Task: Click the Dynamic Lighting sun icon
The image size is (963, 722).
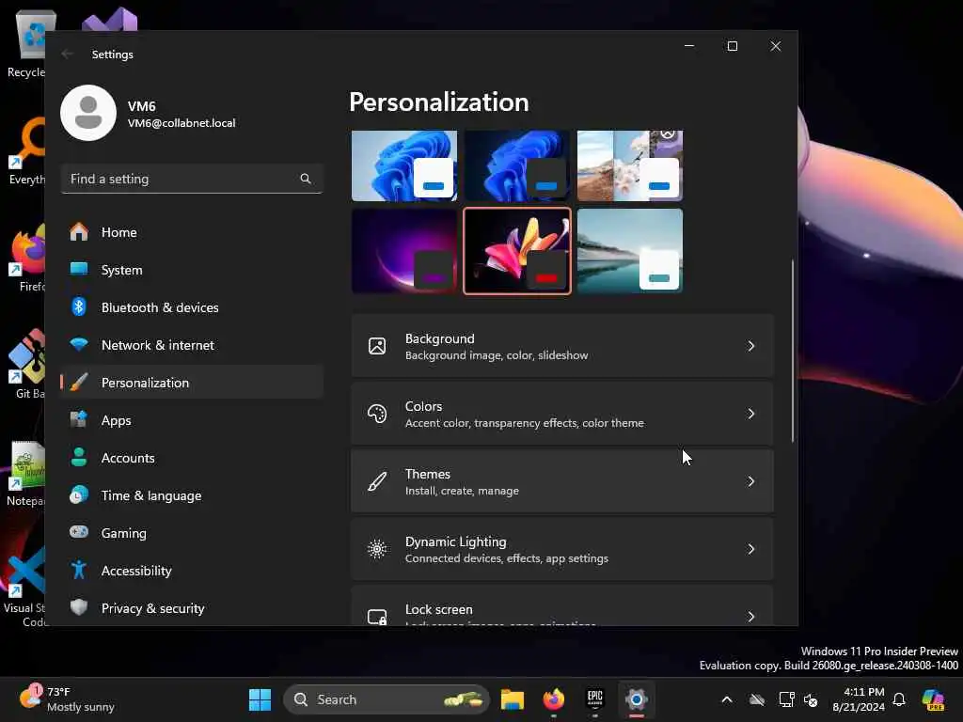Action: coord(377,549)
